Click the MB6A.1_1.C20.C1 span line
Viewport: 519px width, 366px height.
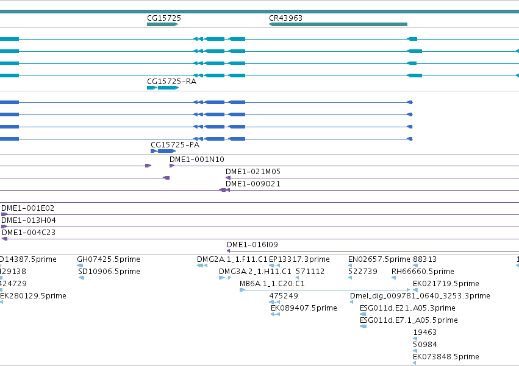coord(325,290)
